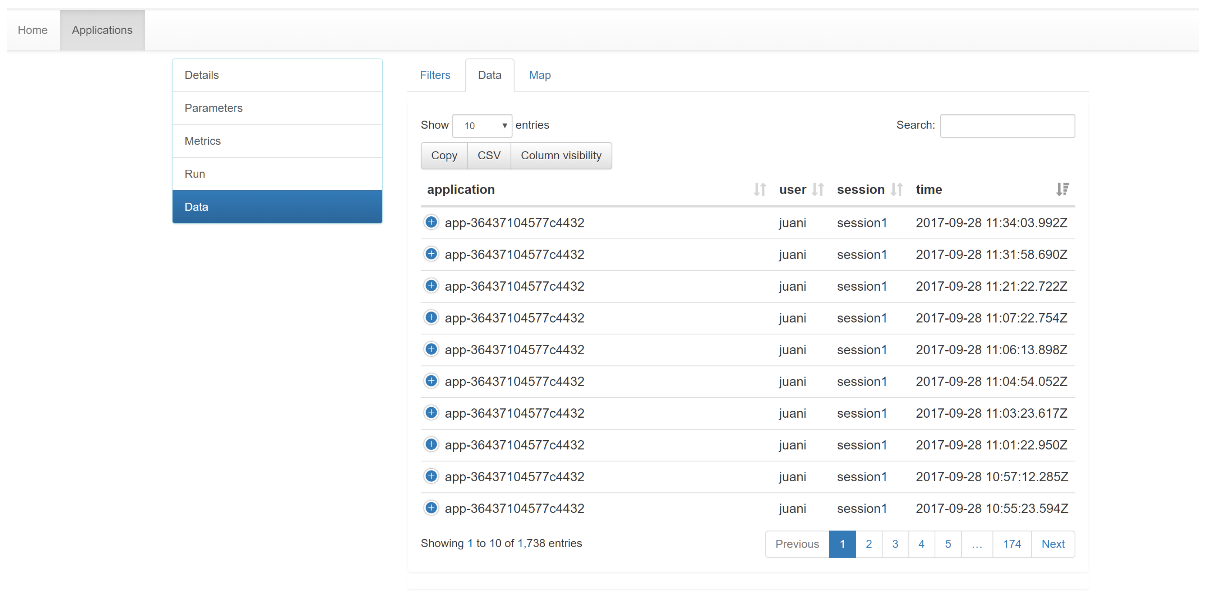Sort by user column arrows icon
This screenshot has width=1208, height=600.
(818, 190)
